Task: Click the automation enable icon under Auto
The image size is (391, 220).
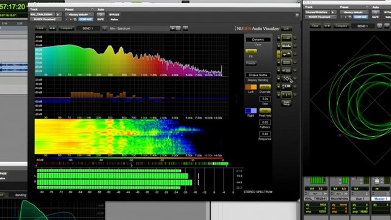Action: 101,15
